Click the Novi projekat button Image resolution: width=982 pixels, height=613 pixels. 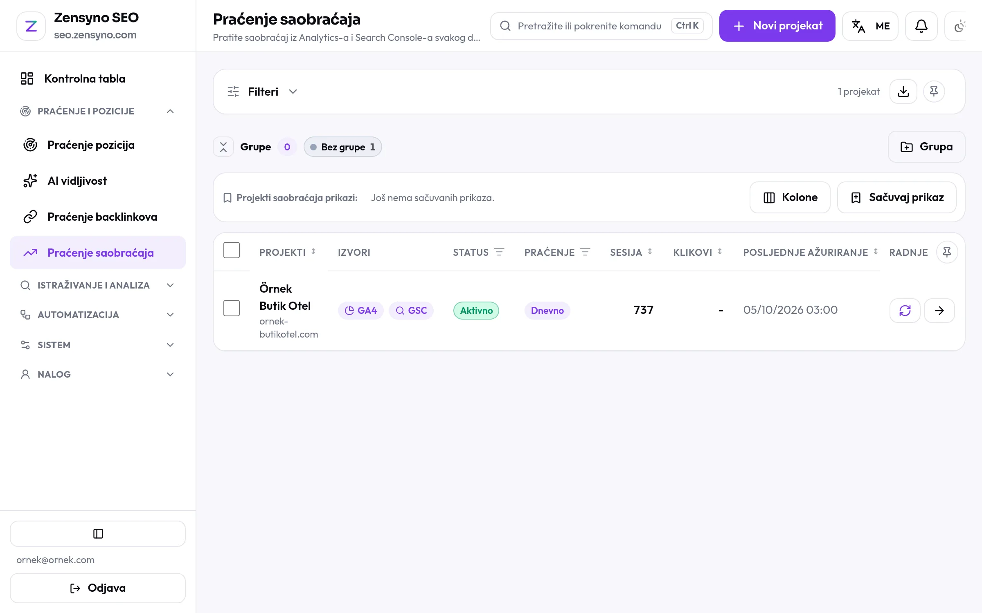coord(777,26)
